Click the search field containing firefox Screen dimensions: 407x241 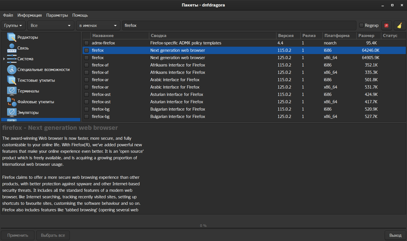pos(239,25)
